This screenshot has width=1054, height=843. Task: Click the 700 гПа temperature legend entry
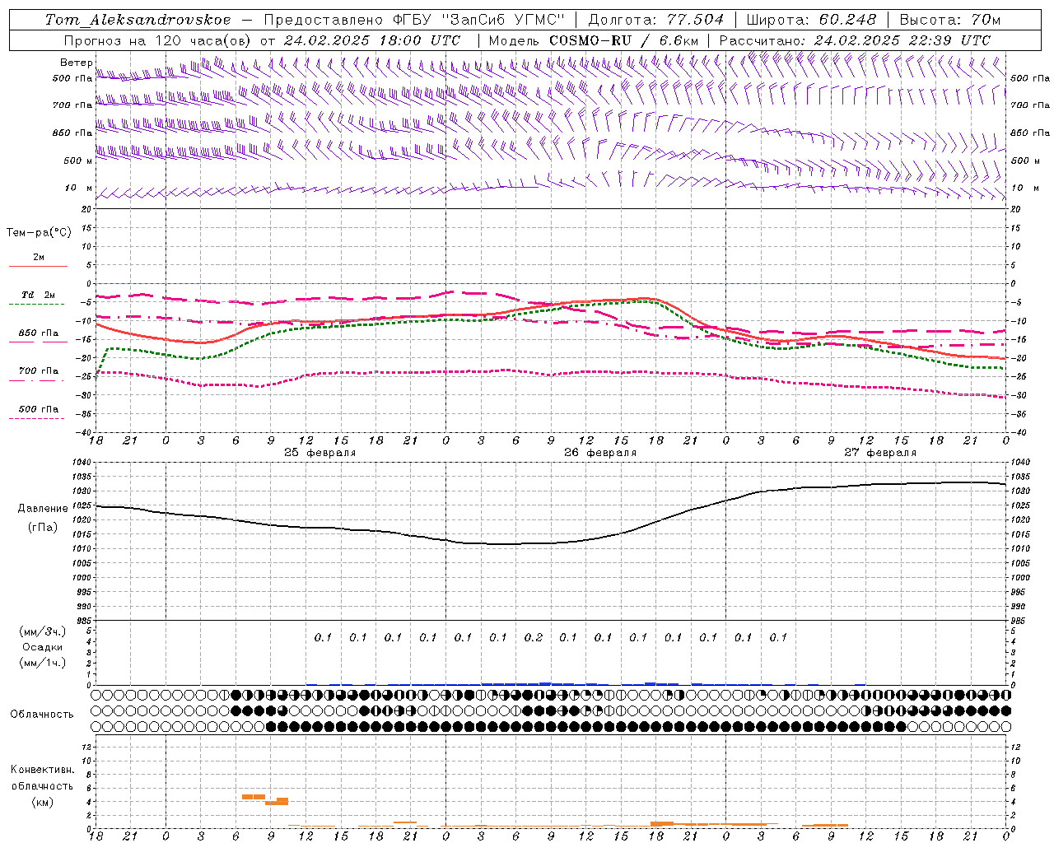[38, 371]
